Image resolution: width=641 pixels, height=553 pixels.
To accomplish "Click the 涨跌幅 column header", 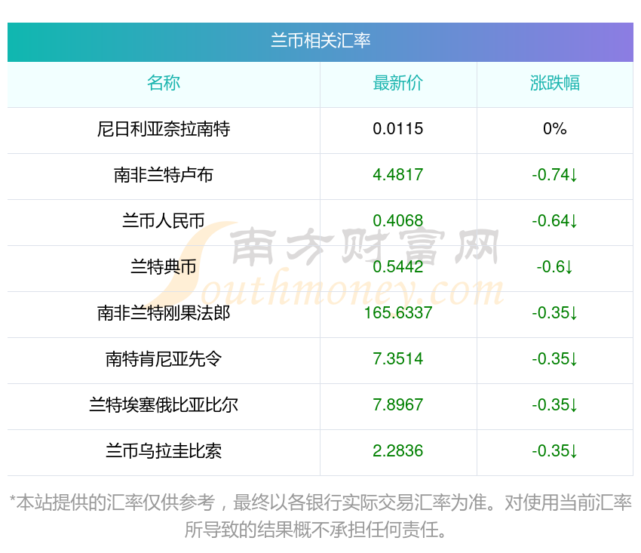I will [555, 83].
